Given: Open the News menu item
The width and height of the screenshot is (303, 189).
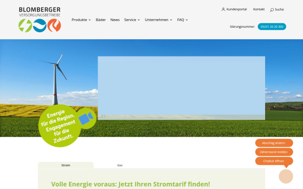Looking at the screenshot, I should click(x=115, y=20).
